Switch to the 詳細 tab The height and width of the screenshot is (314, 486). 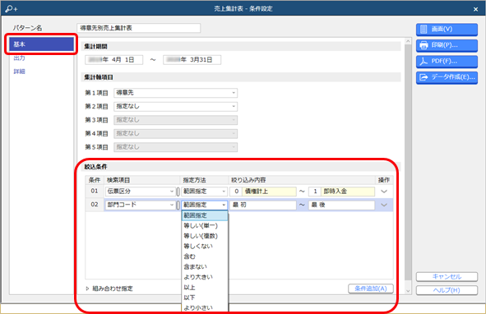tap(19, 72)
